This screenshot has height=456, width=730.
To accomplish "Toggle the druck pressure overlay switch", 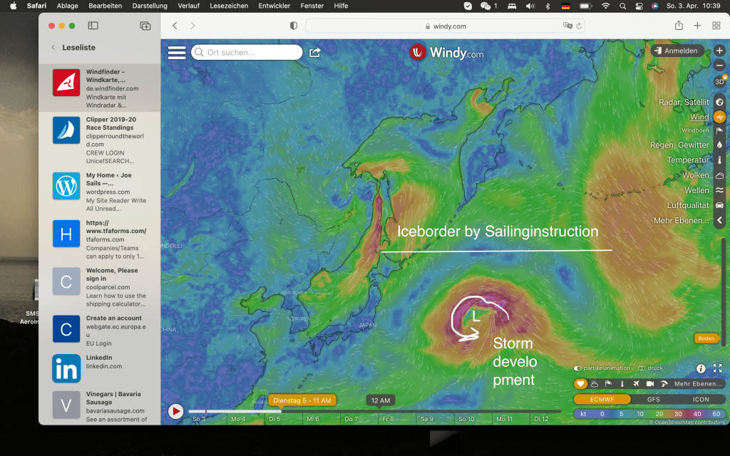I will tap(642, 368).
